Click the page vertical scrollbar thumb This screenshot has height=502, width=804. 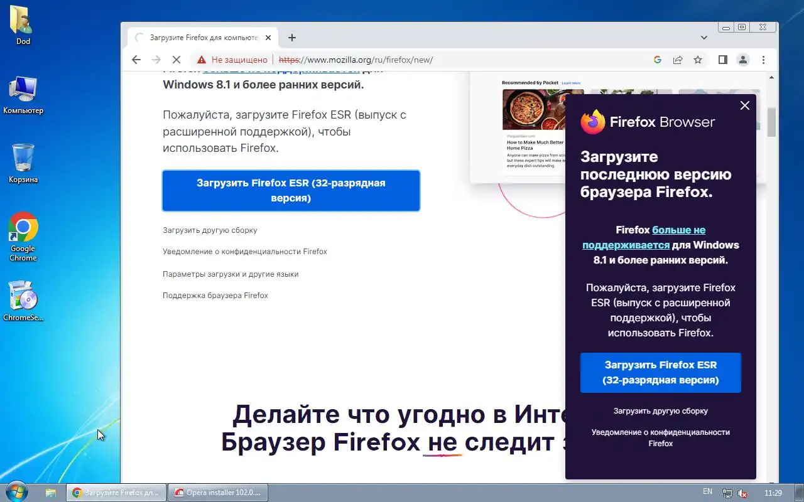(x=771, y=122)
